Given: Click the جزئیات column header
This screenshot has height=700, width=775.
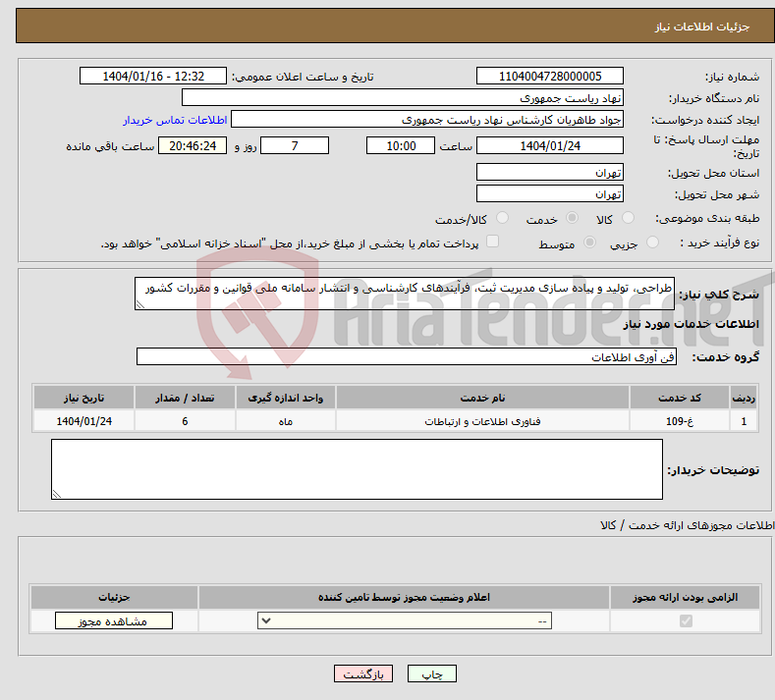Looking at the screenshot, I should 114,597.
